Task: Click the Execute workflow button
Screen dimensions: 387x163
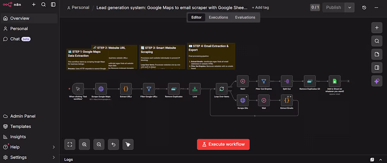Action: click(223, 144)
